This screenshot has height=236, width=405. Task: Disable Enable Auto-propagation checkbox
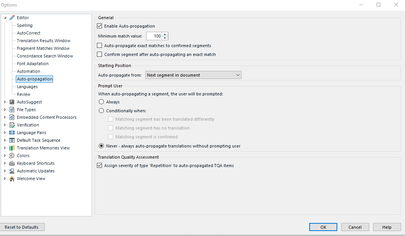click(x=99, y=26)
